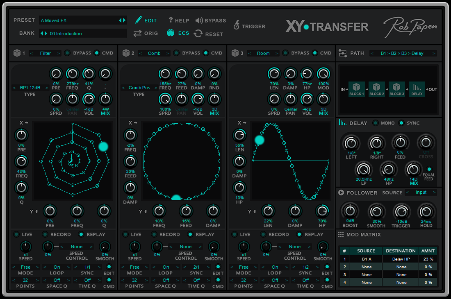Screen dimensions: 451x299
Task: Toggle EQUAL FEED in Delay section
Action: click(429, 169)
